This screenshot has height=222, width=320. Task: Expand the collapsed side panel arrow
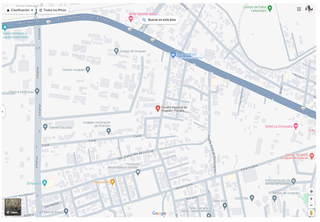[3, 112]
